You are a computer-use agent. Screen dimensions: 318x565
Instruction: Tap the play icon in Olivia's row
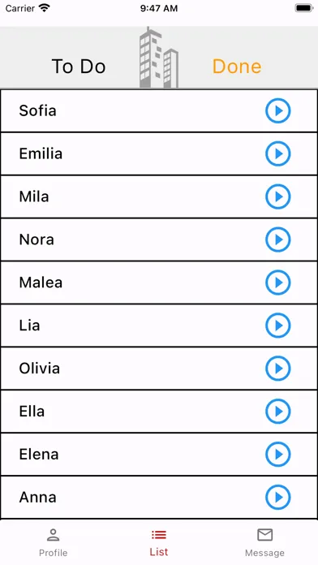click(x=277, y=368)
